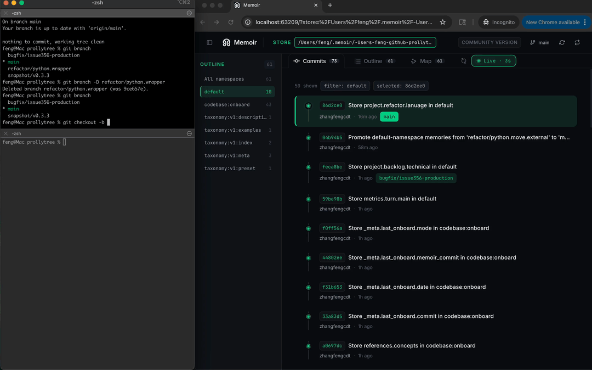Click commit hash feca8bc

(x=332, y=167)
